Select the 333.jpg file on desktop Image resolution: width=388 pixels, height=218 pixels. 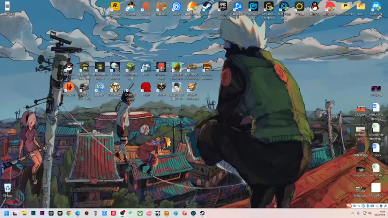pos(376,89)
